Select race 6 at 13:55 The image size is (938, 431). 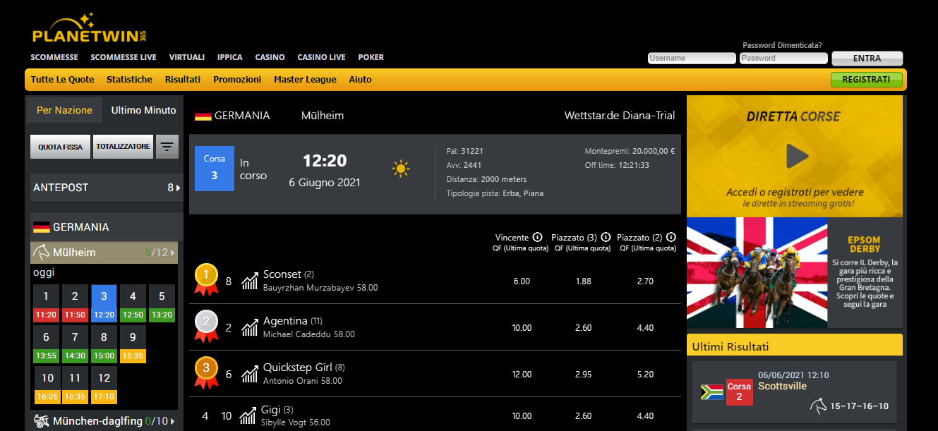46,344
